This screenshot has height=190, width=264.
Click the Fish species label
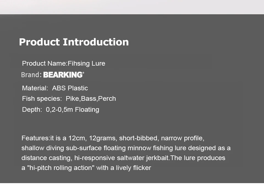point(42,99)
